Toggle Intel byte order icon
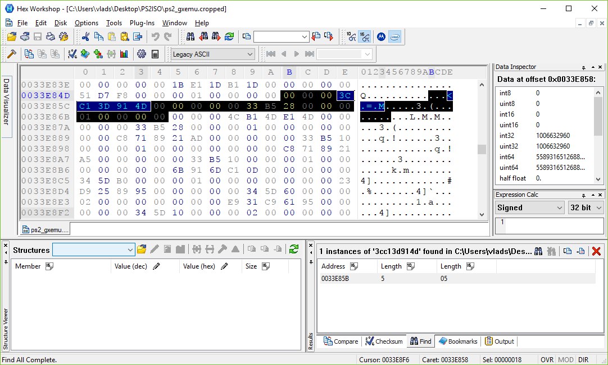The width and height of the screenshot is (608, 365). click(x=394, y=37)
